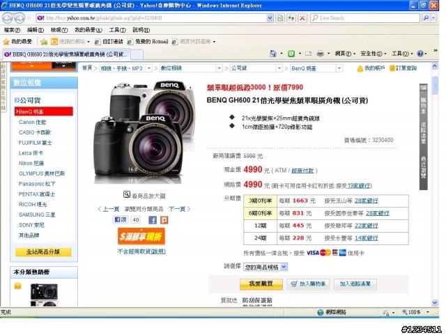Open the 19家銀行 link
446x335 pixels.
pyautogui.click(x=359, y=186)
